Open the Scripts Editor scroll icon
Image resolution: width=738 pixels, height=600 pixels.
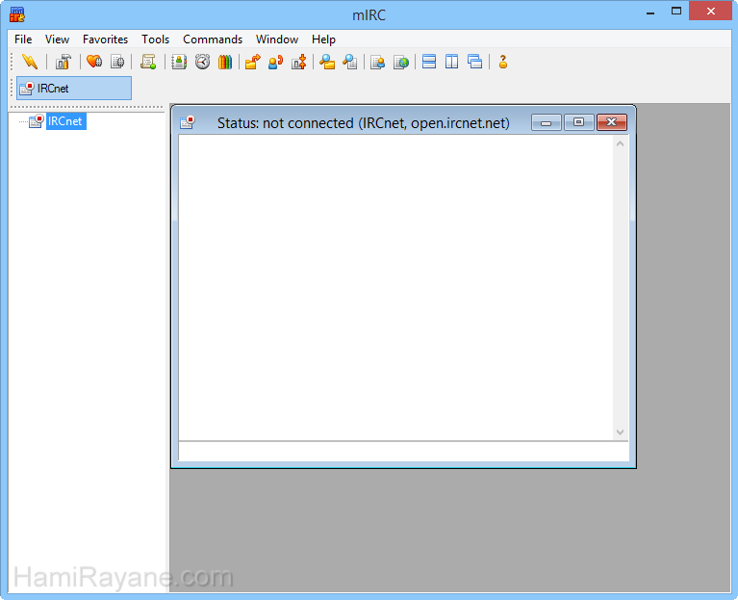148,62
